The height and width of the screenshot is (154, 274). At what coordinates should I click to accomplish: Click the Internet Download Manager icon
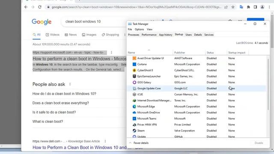click(134, 101)
